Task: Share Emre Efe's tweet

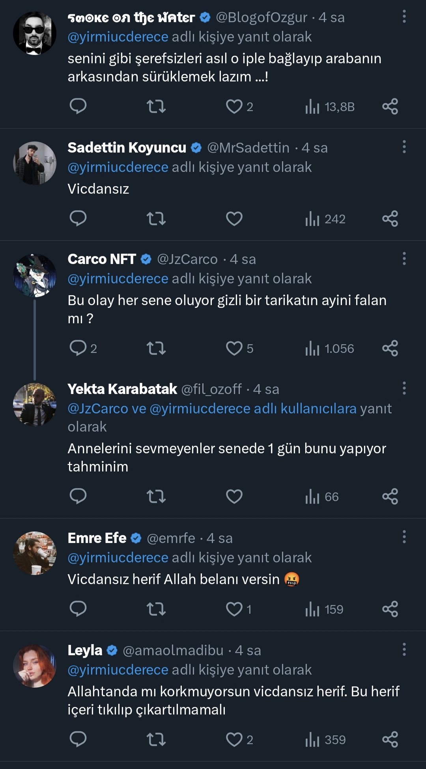Action: [390, 609]
